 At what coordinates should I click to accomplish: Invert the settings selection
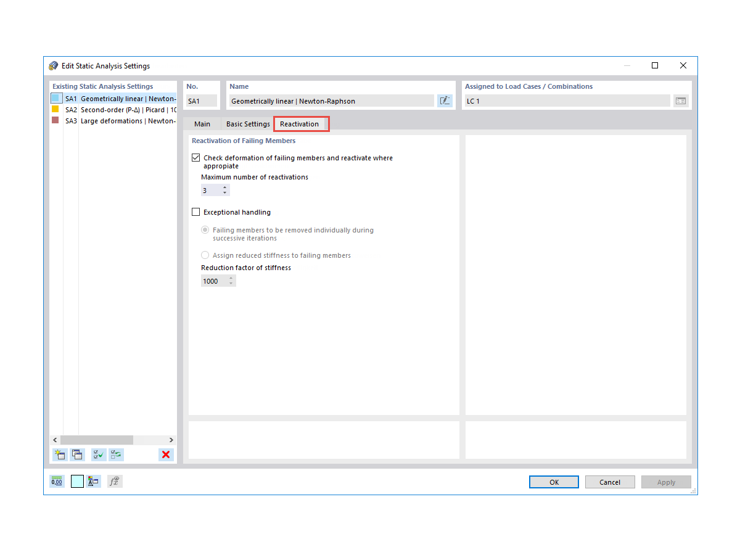115,454
